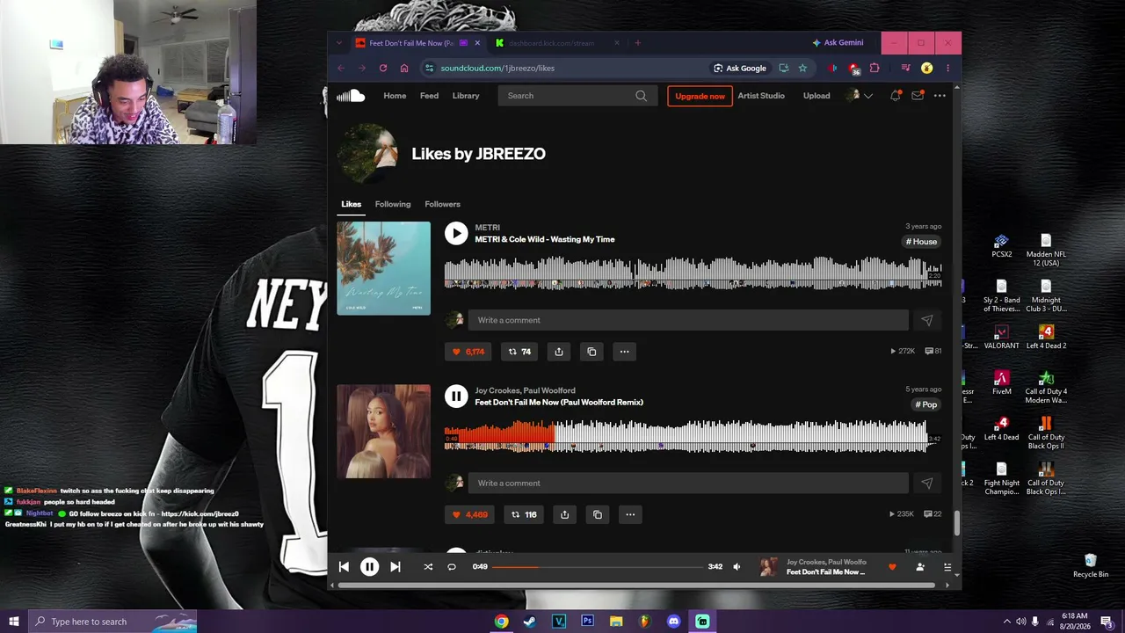This screenshot has width=1125, height=633.
Task: Open more options for Wasting My Time
Action: (x=624, y=352)
